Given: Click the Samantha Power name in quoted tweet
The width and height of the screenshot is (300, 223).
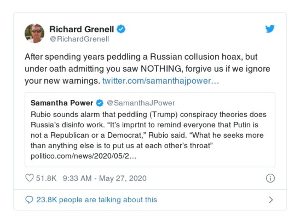Looking at the screenshot, I should [62, 103].
